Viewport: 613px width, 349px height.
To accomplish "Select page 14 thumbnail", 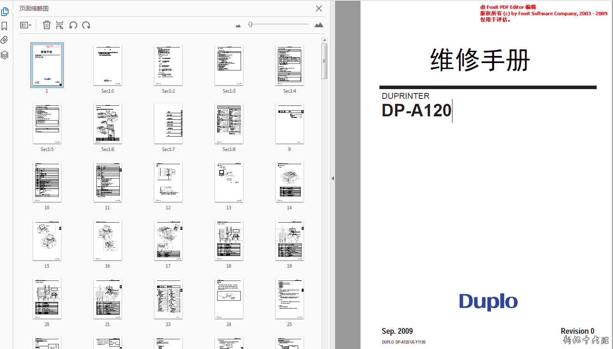I will point(290,182).
